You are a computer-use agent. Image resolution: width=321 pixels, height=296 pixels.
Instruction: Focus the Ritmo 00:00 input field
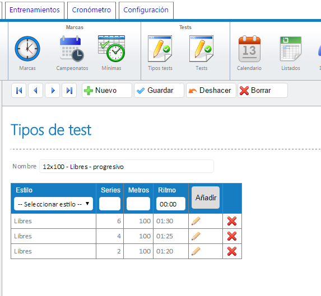pos(171,204)
